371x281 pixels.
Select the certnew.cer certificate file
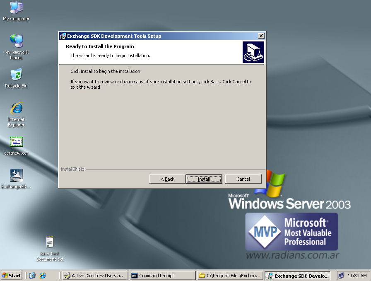point(16,142)
